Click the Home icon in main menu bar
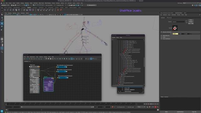201x113 pixels. click(1, 3)
